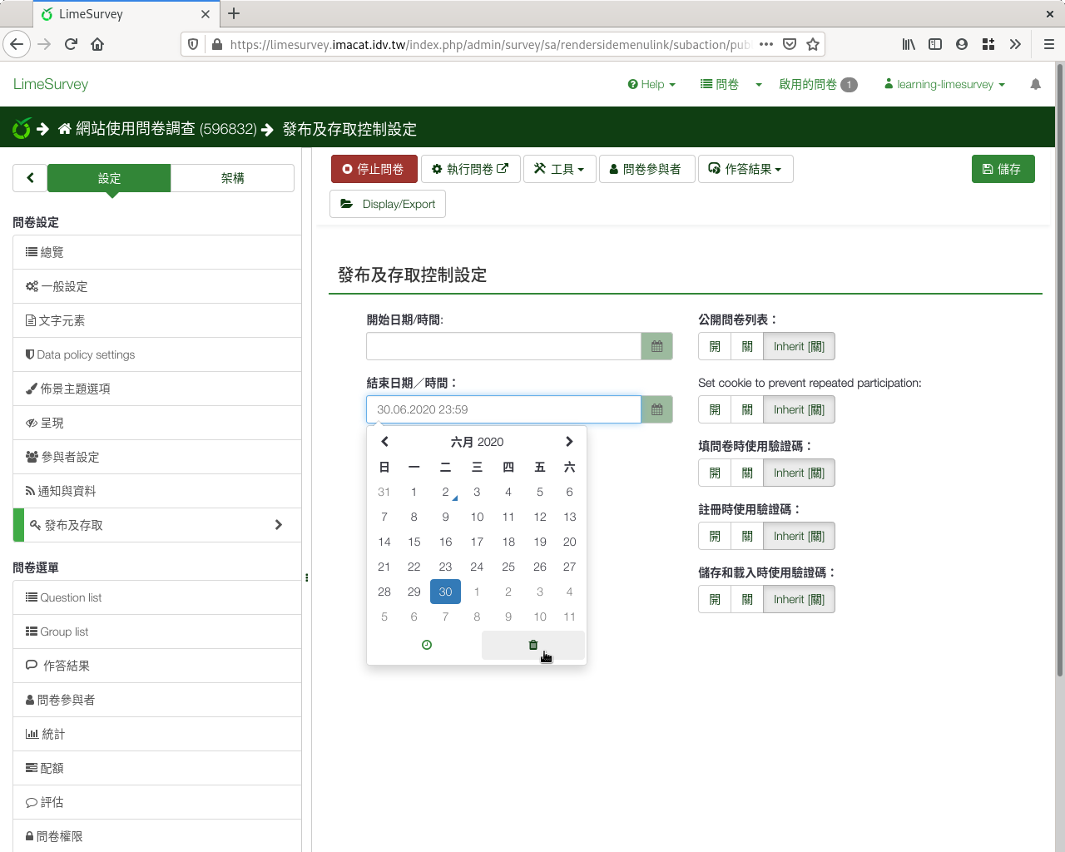Open the Firefox hamburger menu

point(1049,44)
